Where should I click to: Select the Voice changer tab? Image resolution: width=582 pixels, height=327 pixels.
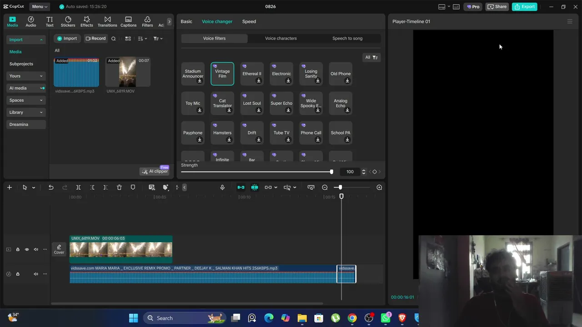pyautogui.click(x=217, y=21)
